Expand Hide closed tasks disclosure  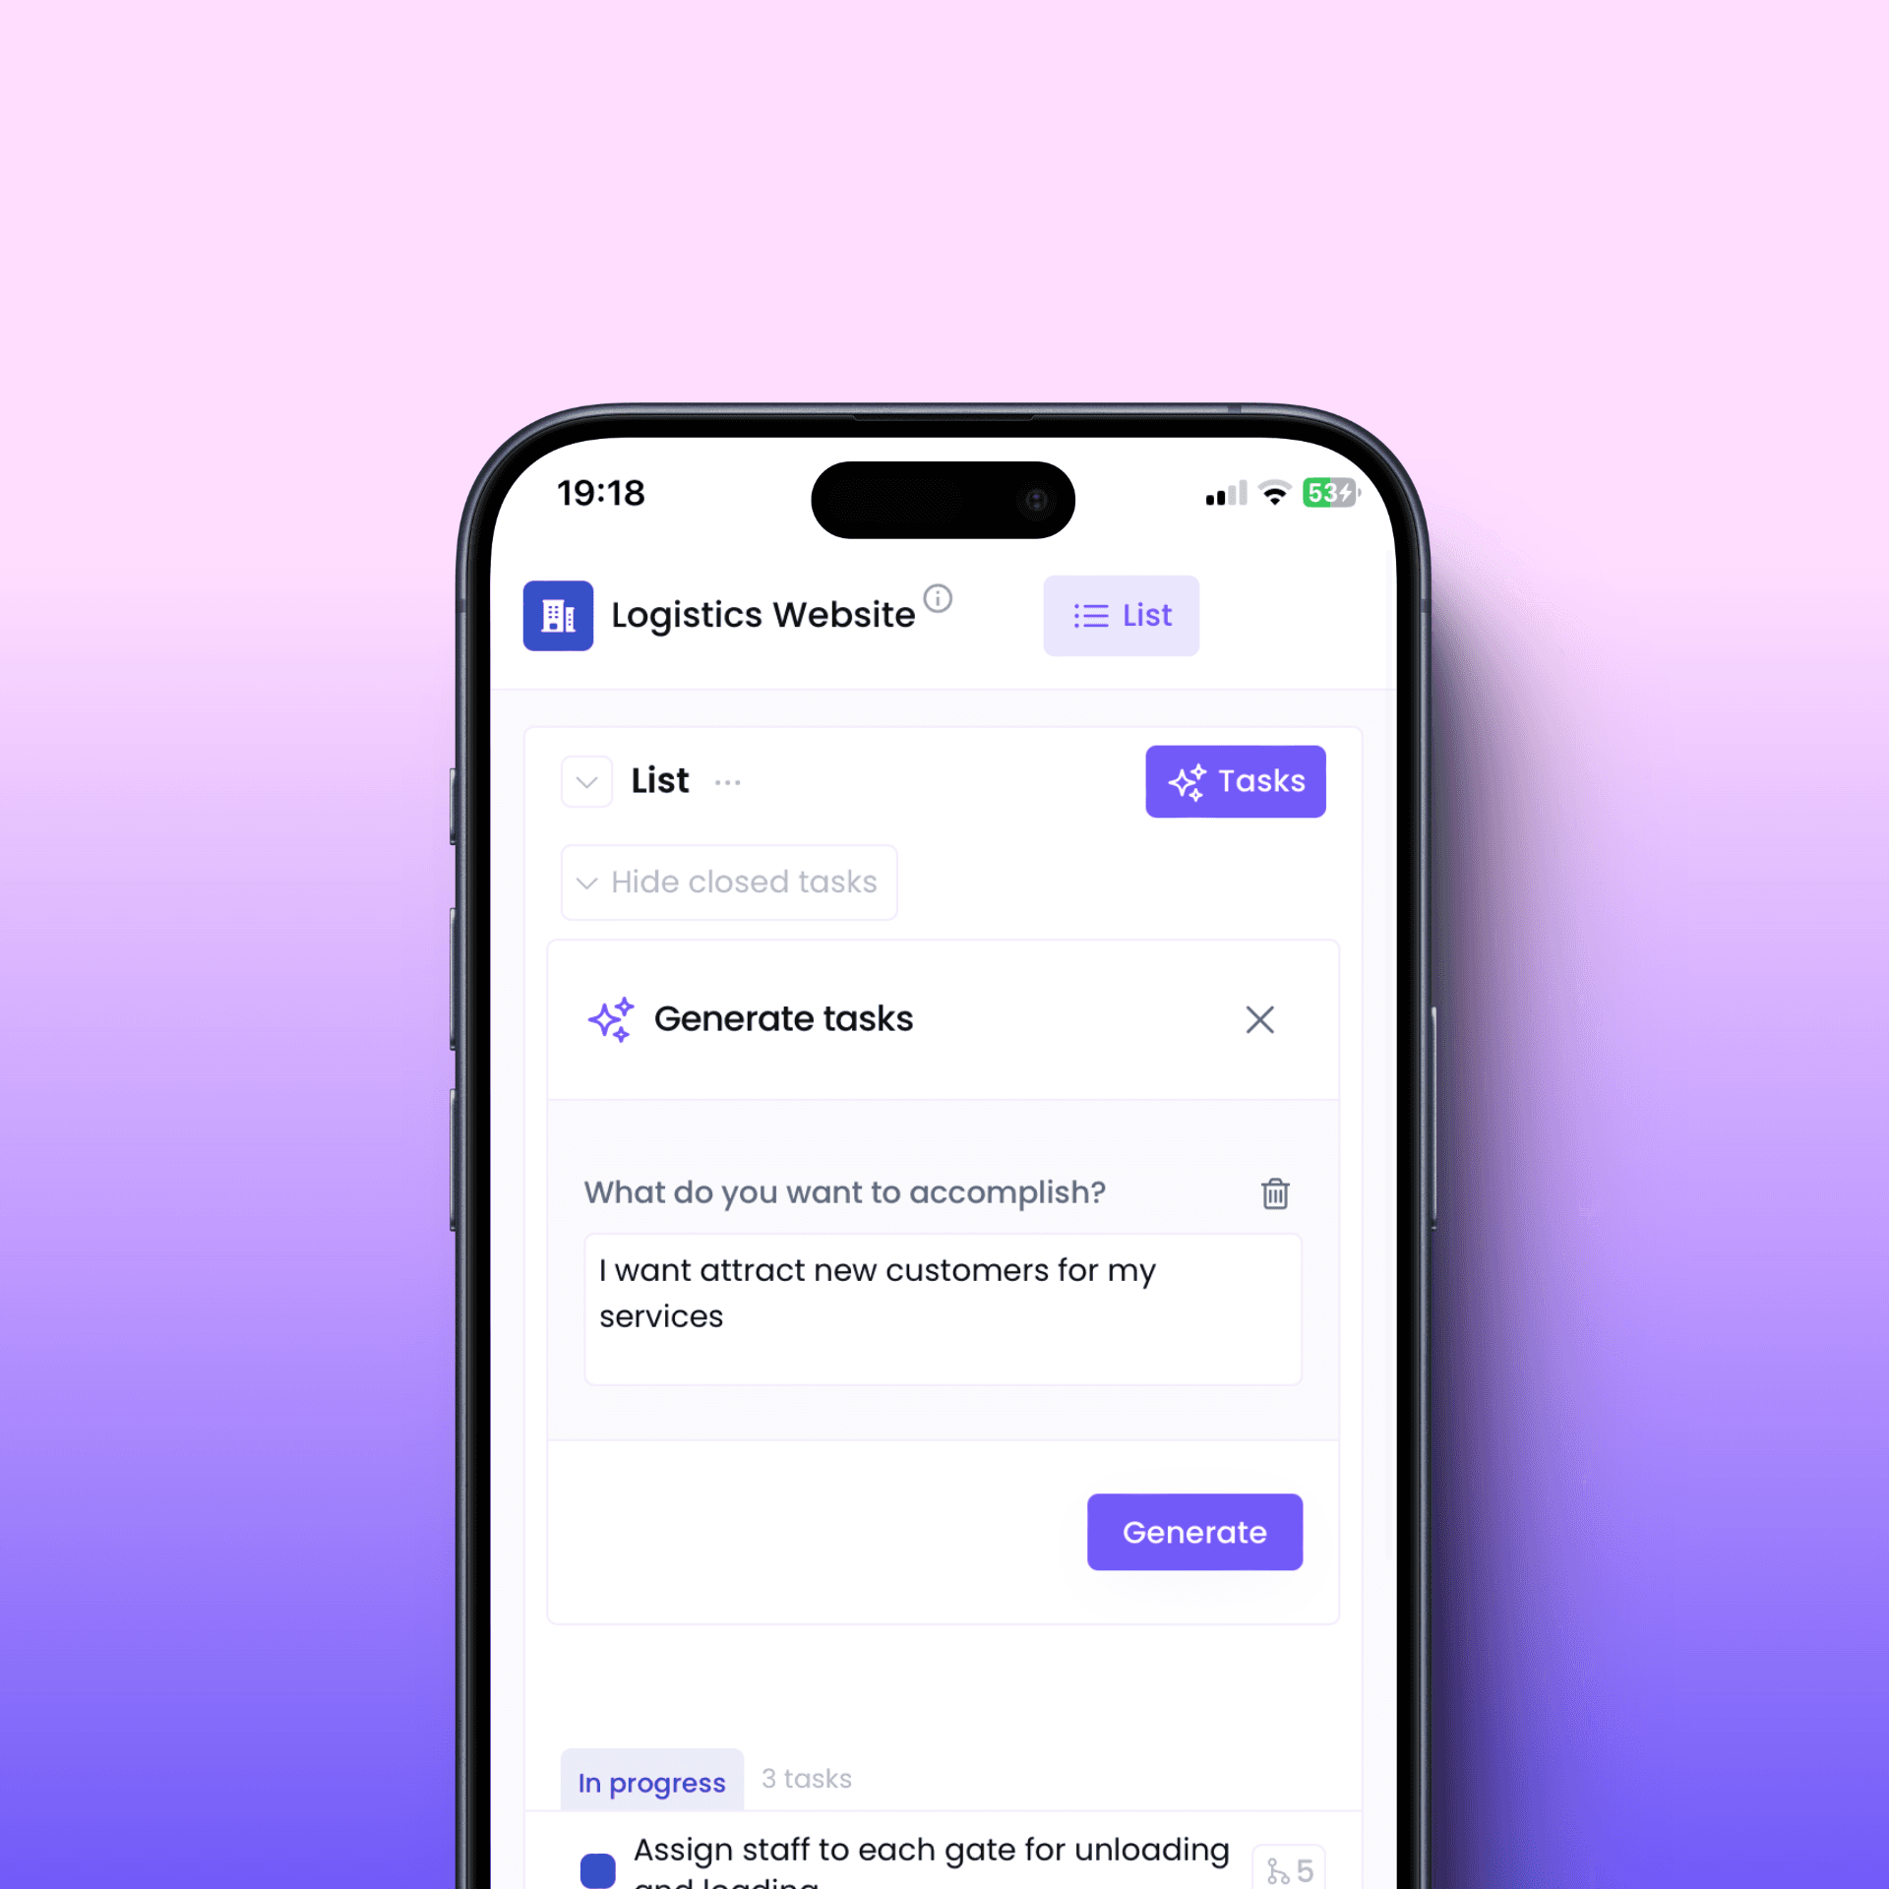pyautogui.click(x=726, y=883)
